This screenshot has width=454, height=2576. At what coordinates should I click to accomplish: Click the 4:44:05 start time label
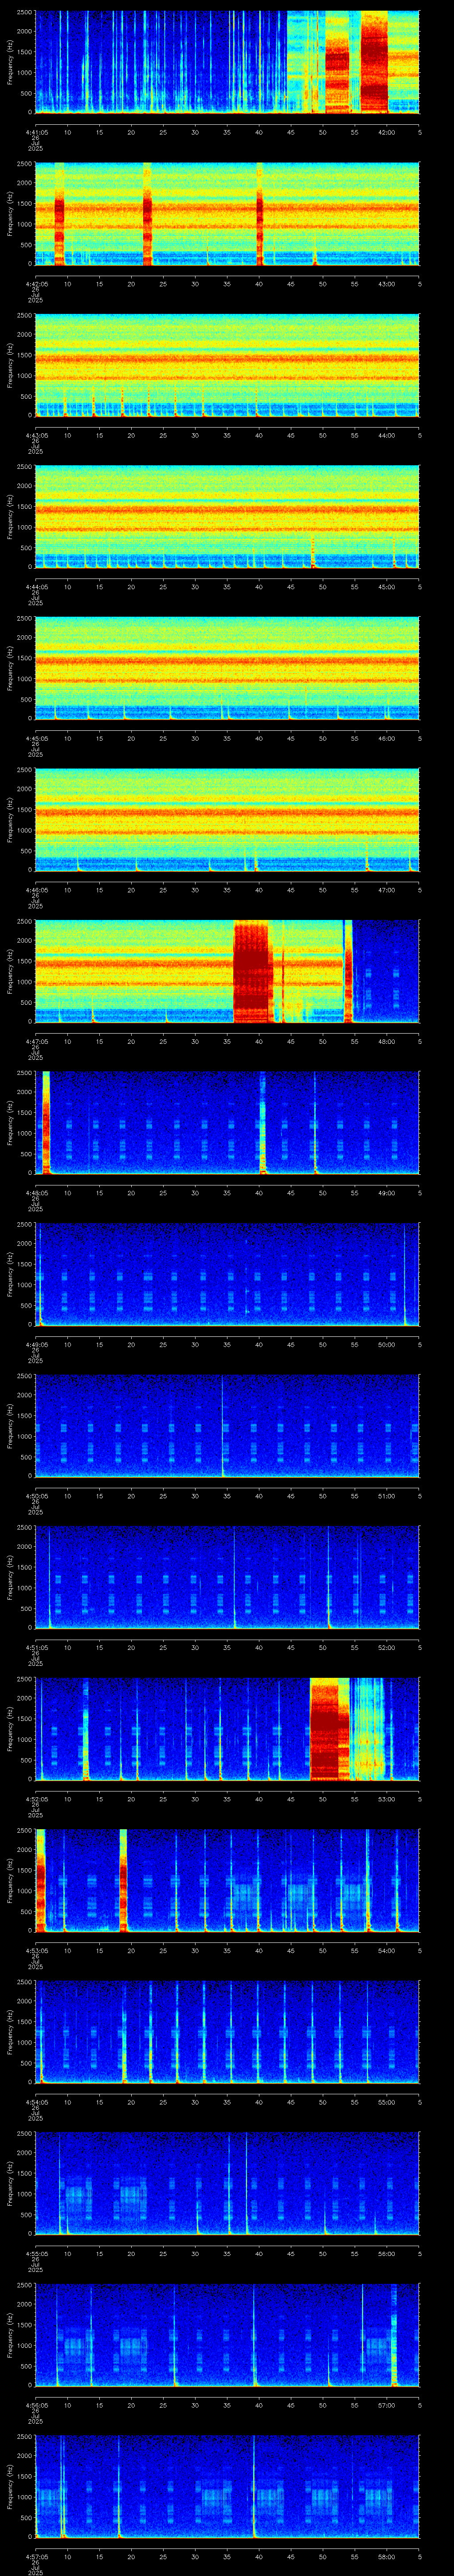(35, 587)
